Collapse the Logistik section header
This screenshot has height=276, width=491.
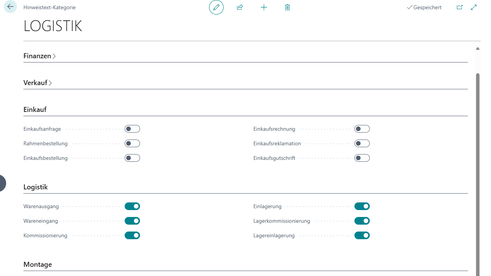tap(36, 187)
